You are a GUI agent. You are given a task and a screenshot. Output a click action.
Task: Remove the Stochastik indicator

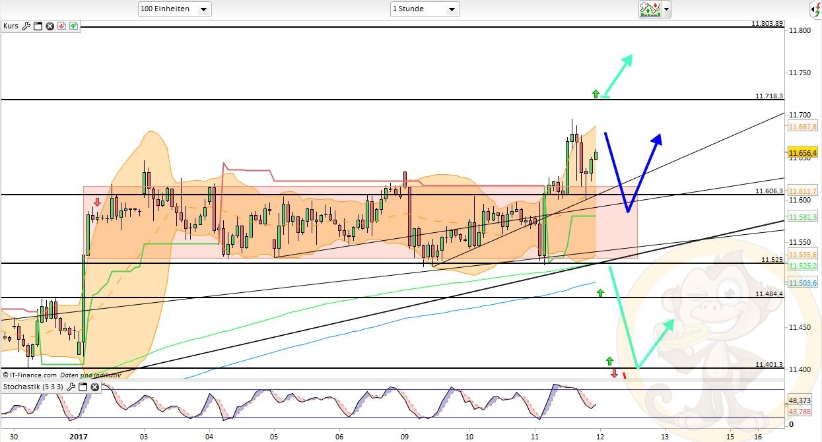95,387
